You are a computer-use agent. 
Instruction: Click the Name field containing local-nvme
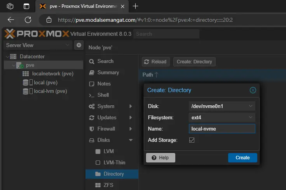[x=222, y=129]
